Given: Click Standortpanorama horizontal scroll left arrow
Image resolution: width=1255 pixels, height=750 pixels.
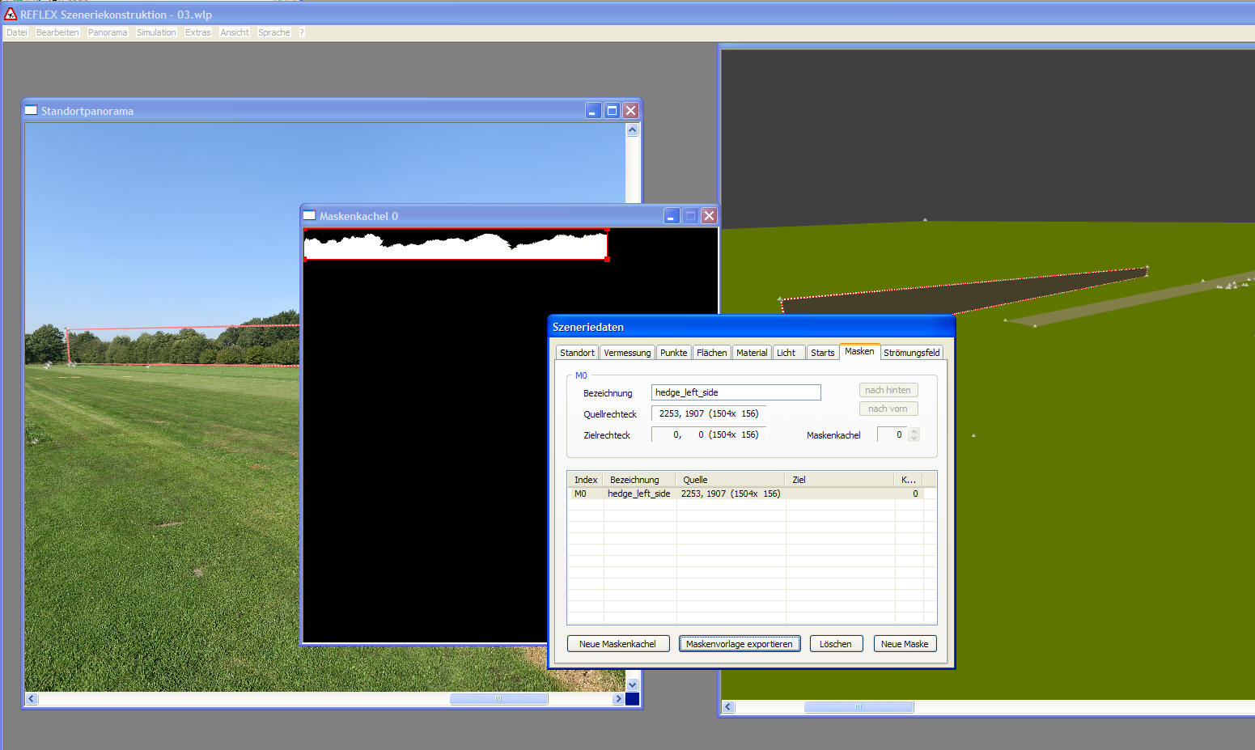Looking at the screenshot, I should (x=32, y=699).
